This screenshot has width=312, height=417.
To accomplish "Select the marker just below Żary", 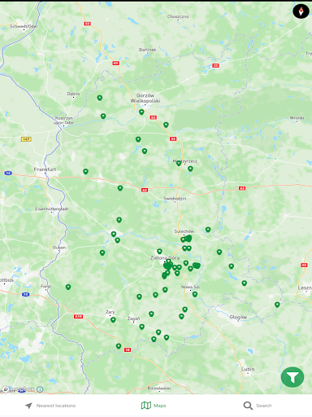I will [113, 320].
